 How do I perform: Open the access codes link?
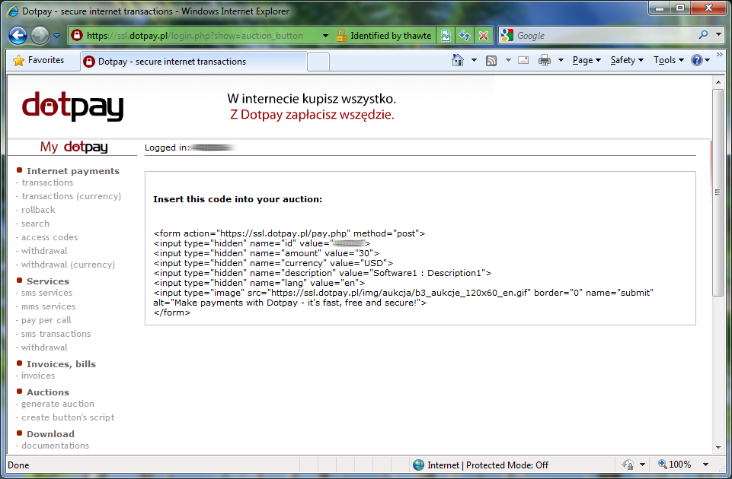coord(50,237)
